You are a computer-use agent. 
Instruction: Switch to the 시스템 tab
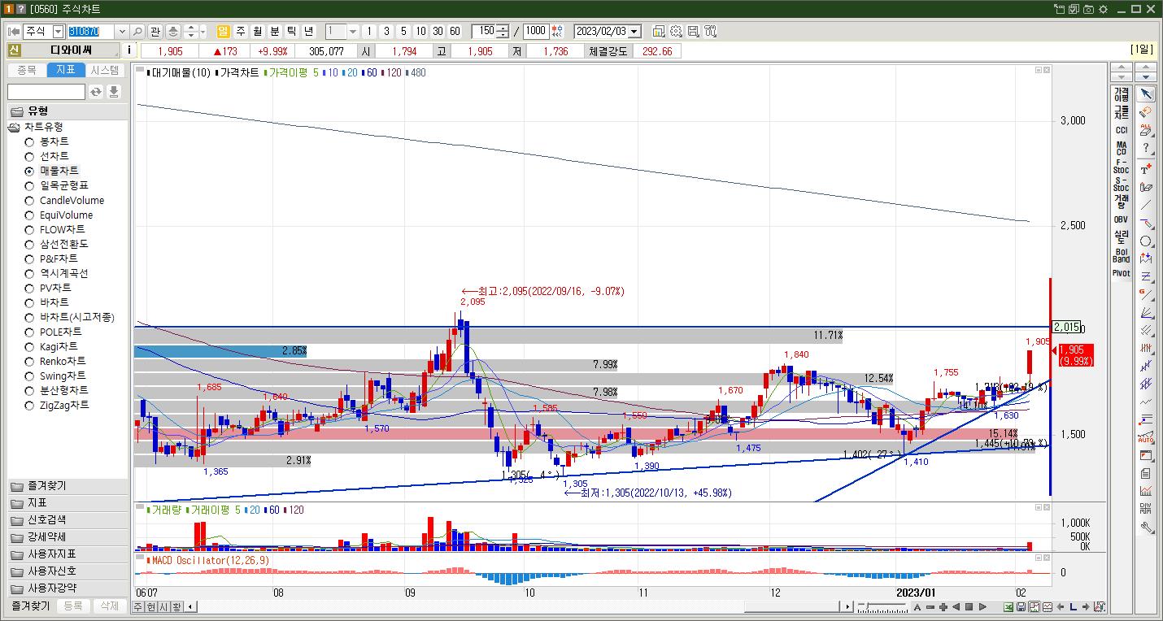(104, 71)
